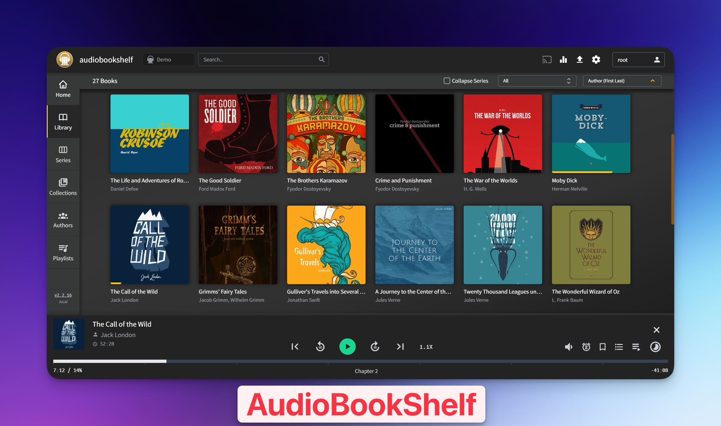Open the root account menu

[x=638, y=60]
